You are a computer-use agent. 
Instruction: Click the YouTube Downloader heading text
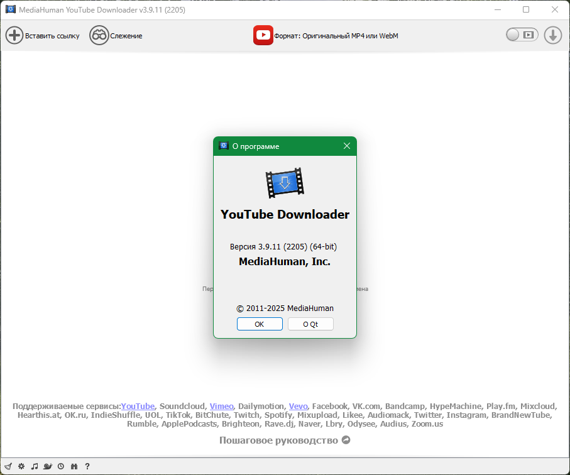tap(285, 214)
